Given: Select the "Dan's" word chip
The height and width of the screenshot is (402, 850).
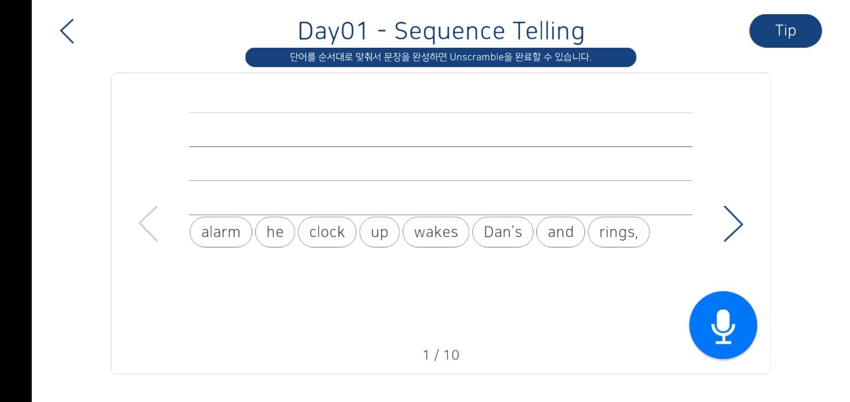Looking at the screenshot, I should pyautogui.click(x=503, y=232).
